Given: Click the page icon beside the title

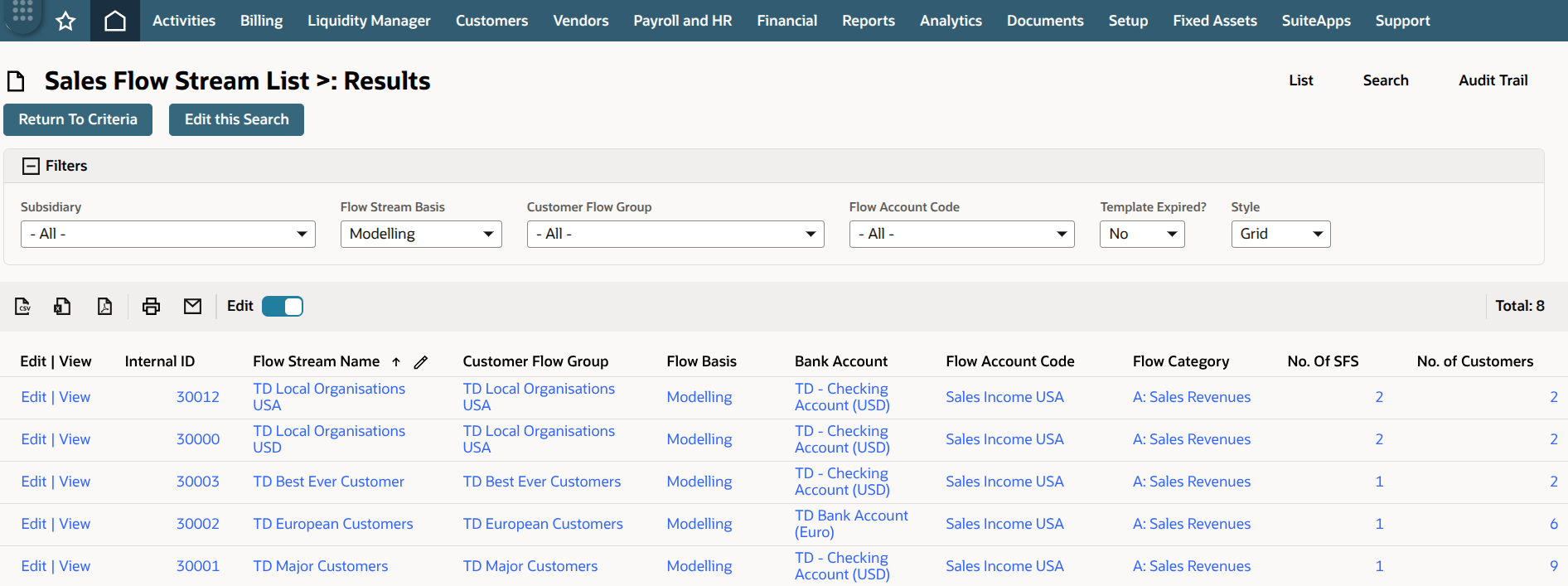Looking at the screenshot, I should pyautogui.click(x=16, y=81).
